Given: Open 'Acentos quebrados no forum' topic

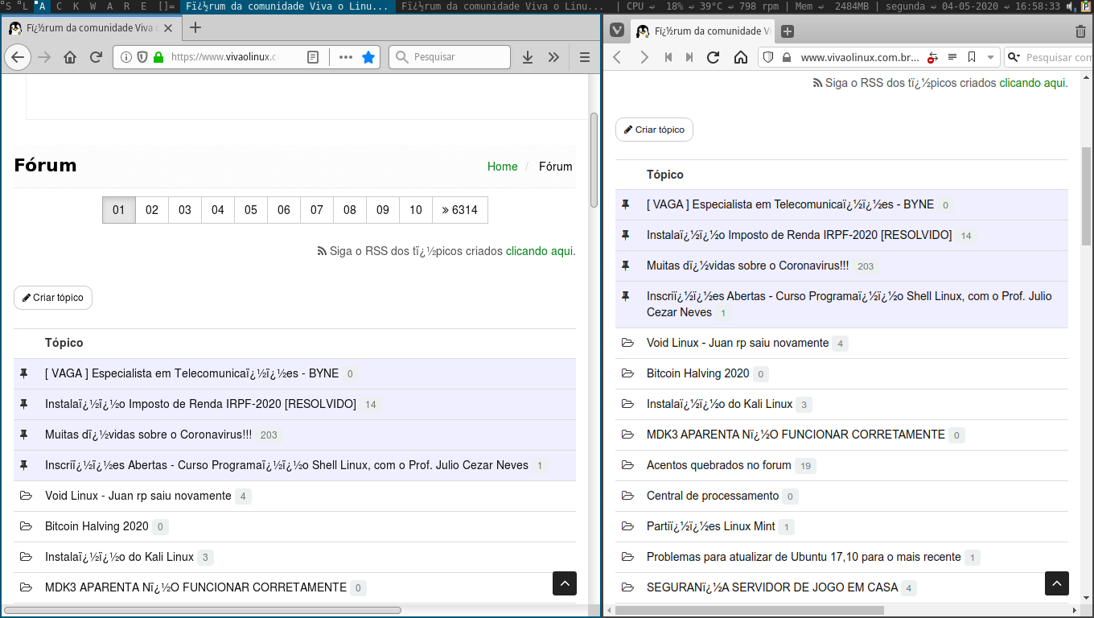Looking at the screenshot, I should click(719, 465).
